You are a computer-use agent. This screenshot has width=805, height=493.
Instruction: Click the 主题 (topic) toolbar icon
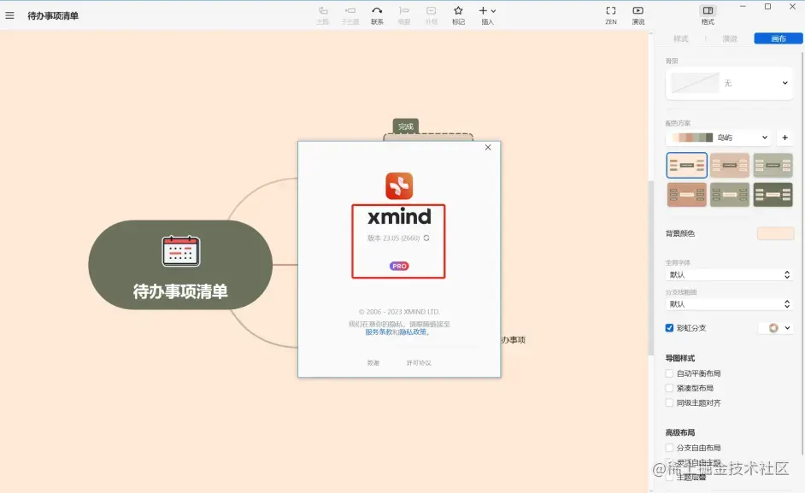pos(322,15)
